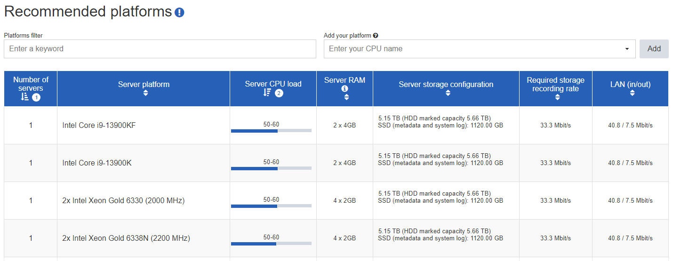Click sort arrows under Server storage configuration
673x261 pixels.
pos(448,93)
